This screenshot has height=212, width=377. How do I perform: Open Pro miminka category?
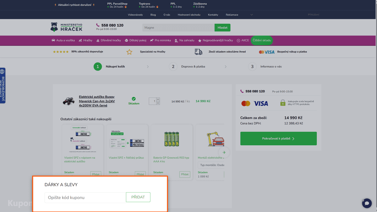point(161,41)
